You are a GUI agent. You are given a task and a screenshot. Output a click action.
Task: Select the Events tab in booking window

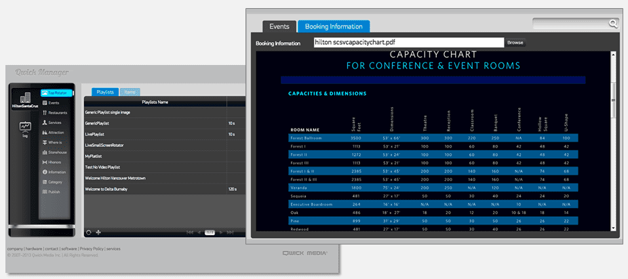(279, 27)
